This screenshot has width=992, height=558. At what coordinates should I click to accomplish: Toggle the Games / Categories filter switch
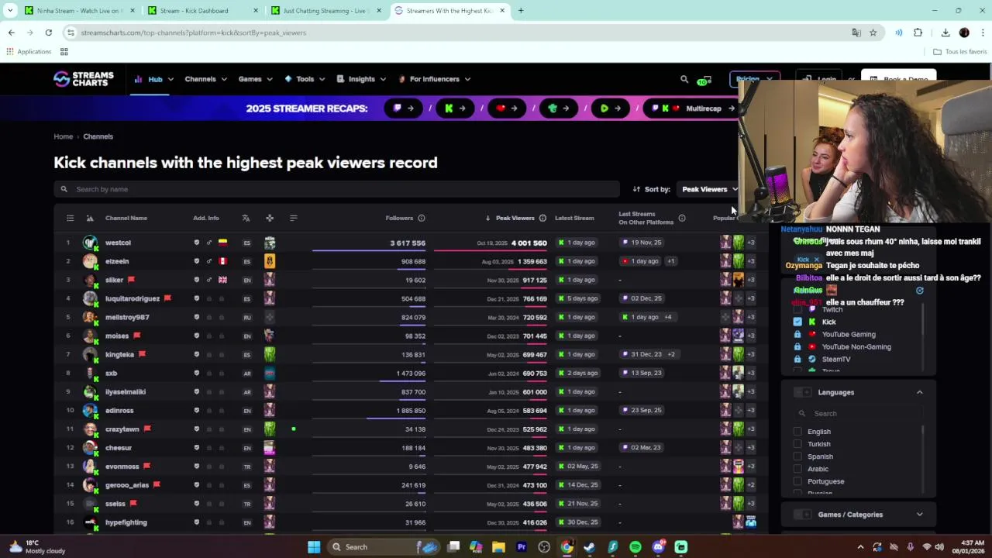click(803, 515)
